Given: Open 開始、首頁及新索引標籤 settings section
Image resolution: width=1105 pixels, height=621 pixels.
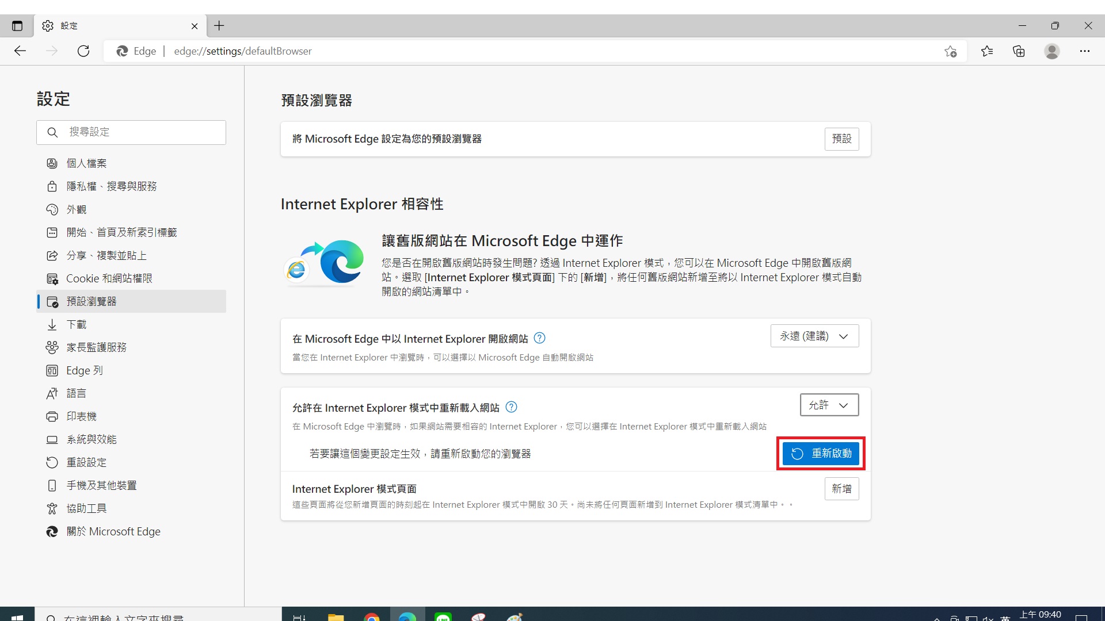Looking at the screenshot, I should 131,232.
